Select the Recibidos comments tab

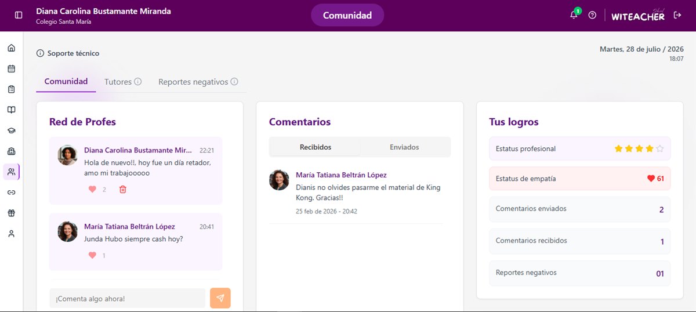[316, 147]
